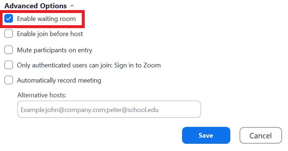
Task: Turn on the Automatically record meeting checkbox
Action: coord(9,80)
